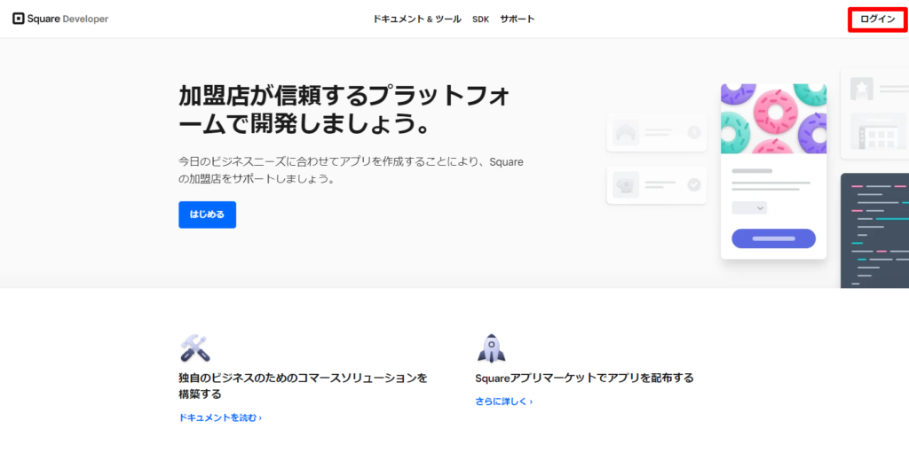
Task: Open the サポート menu item
Action: pyautogui.click(x=518, y=19)
